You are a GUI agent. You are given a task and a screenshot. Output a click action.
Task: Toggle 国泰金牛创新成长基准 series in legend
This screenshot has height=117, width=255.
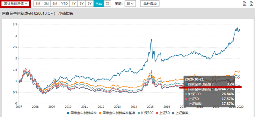[117, 113]
